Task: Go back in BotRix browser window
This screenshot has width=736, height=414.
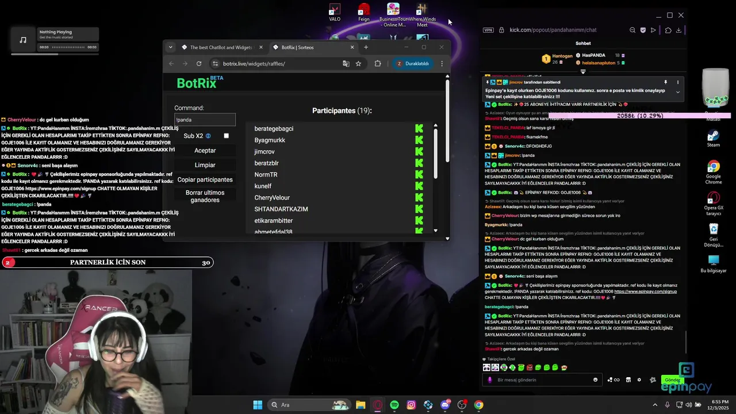Action: coord(171,64)
